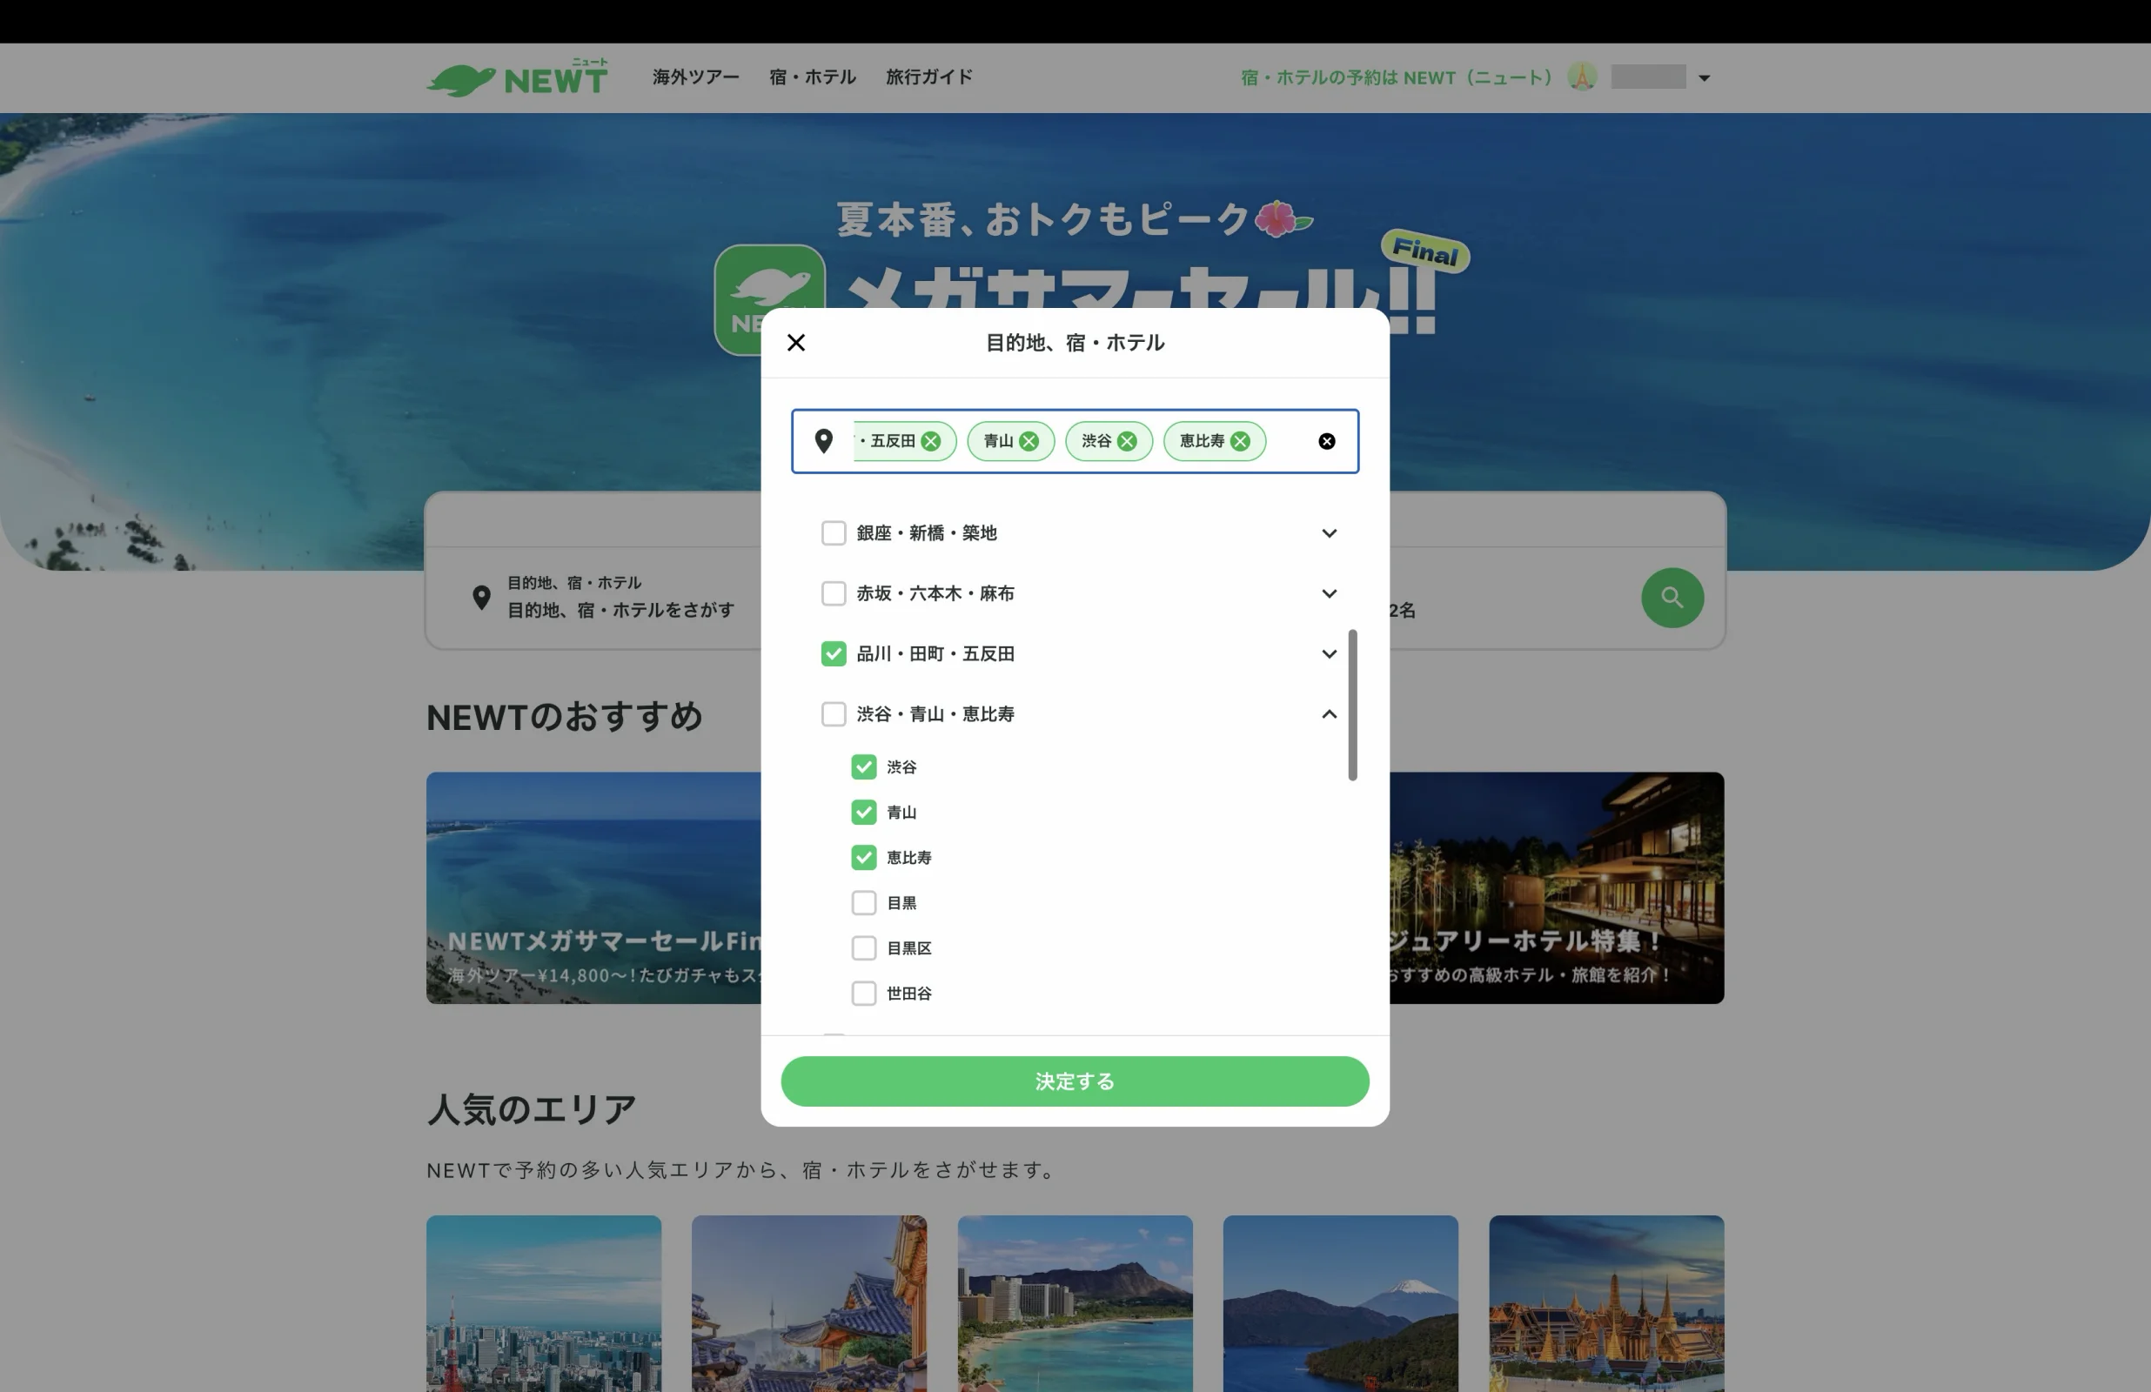2151x1392 pixels.
Task: Clear all selected destinations in search field
Action: point(1327,441)
